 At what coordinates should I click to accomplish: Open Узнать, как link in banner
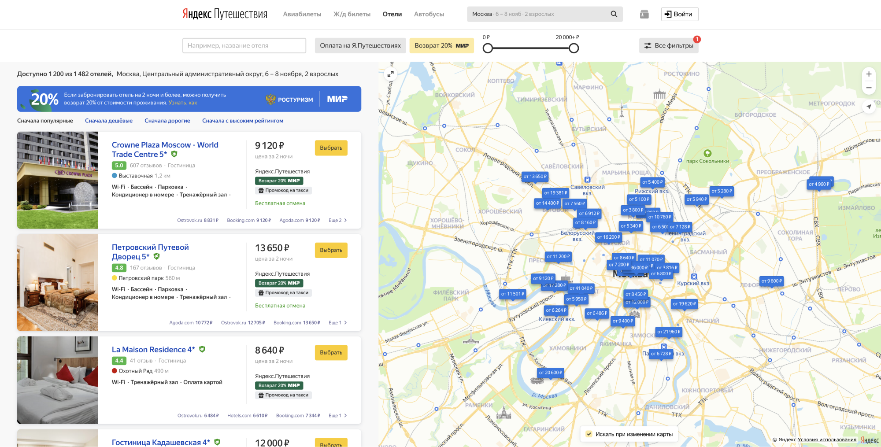(183, 103)
